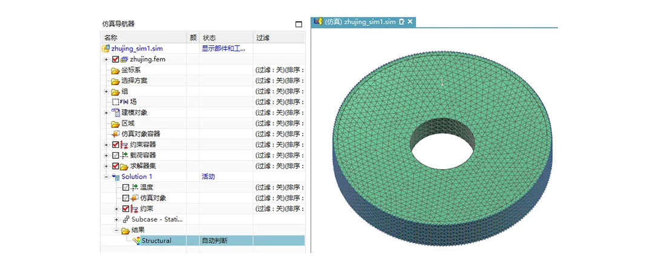The height and width of the screenshot is (268, 666).
Task: Click the 状态 status column header
Action: (x=226, y=37)
